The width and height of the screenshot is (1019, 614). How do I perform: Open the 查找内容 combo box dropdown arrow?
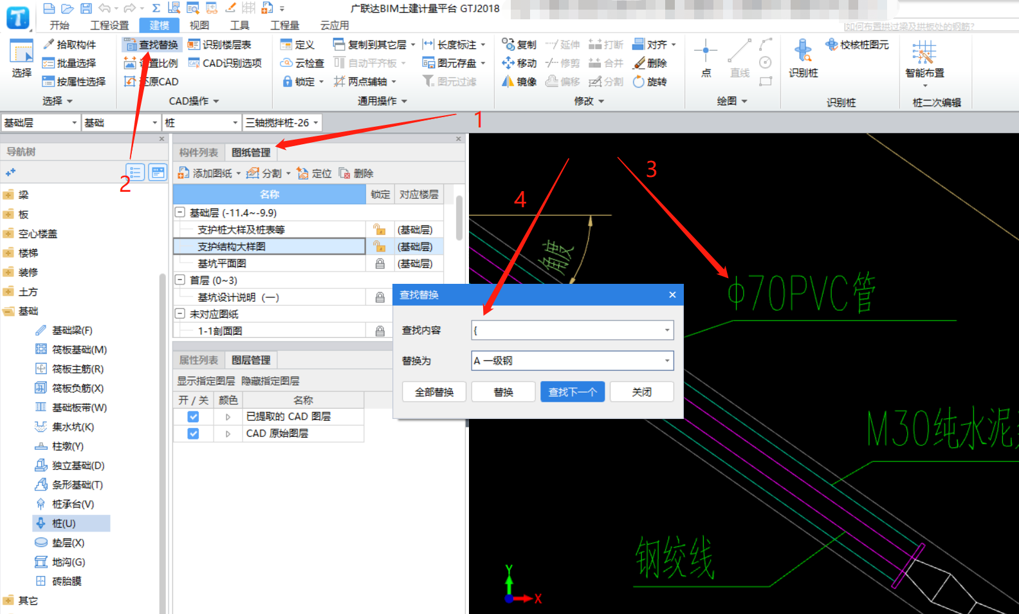[x=667, y=330]
